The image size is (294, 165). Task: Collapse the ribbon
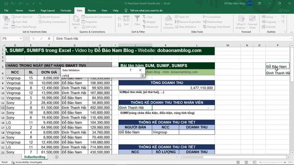tap(291, 32)
